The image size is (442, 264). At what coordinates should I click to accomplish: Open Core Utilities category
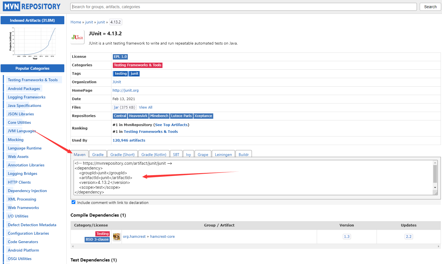tap(19, 122)
